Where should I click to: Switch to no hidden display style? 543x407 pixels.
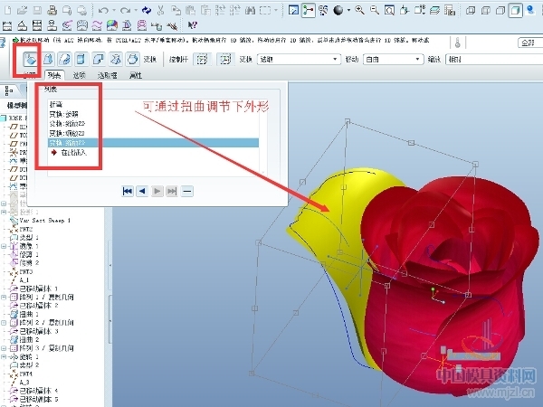coord(500,10)
